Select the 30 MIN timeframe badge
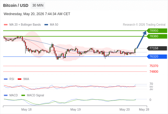168x114 pixels. (38, 5)
